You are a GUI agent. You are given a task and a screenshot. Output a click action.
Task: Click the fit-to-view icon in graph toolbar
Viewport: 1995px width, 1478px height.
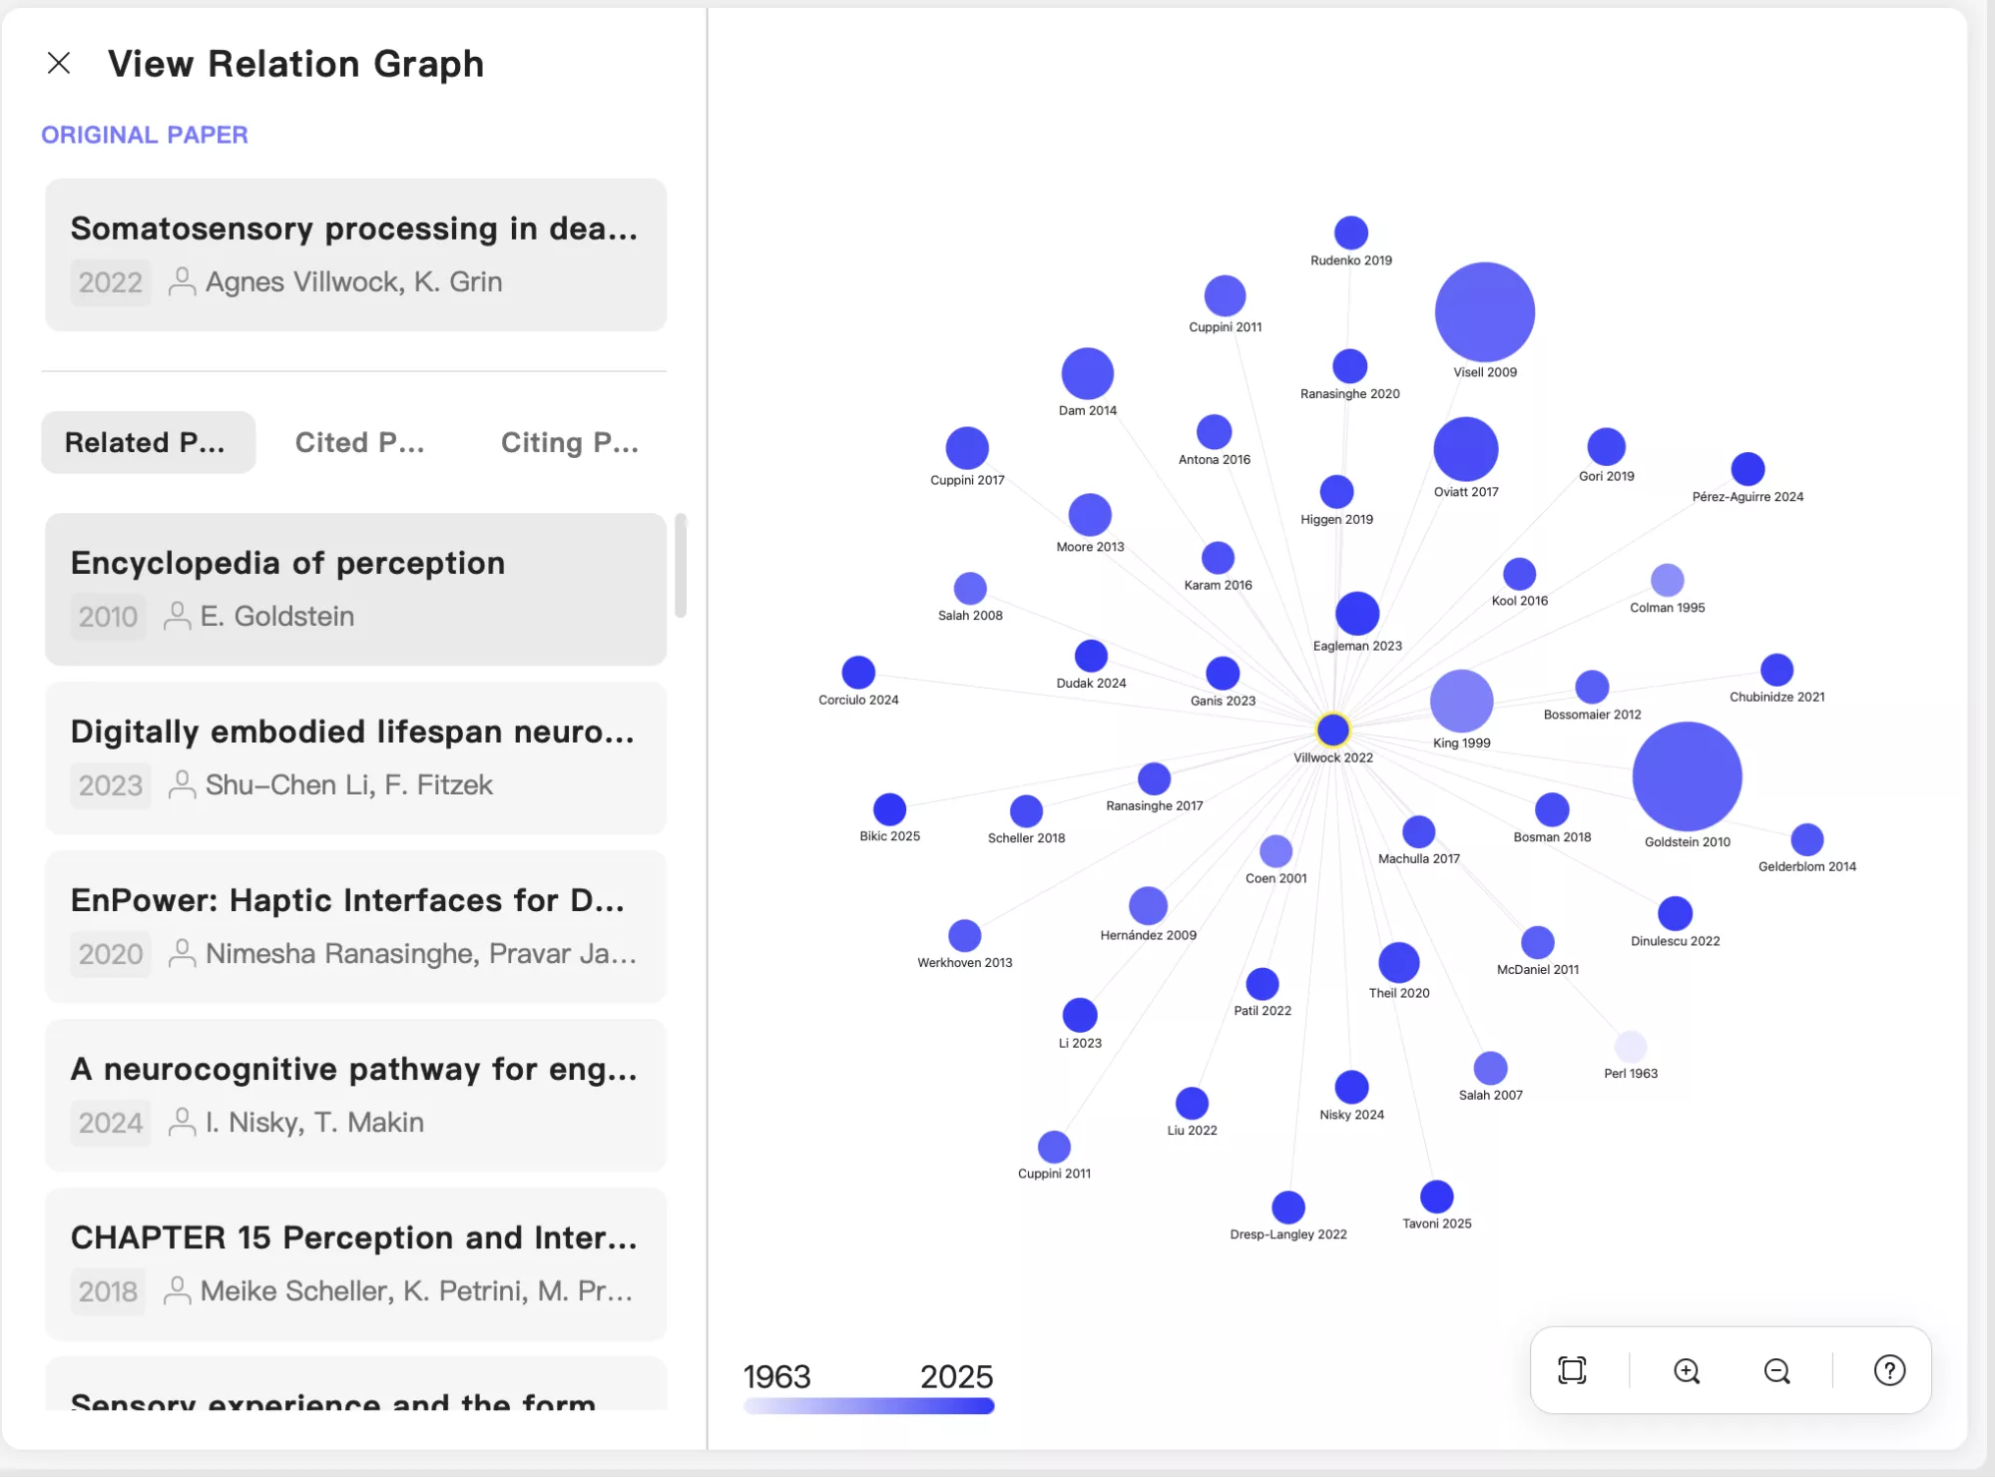(x=1573, y=1370)
